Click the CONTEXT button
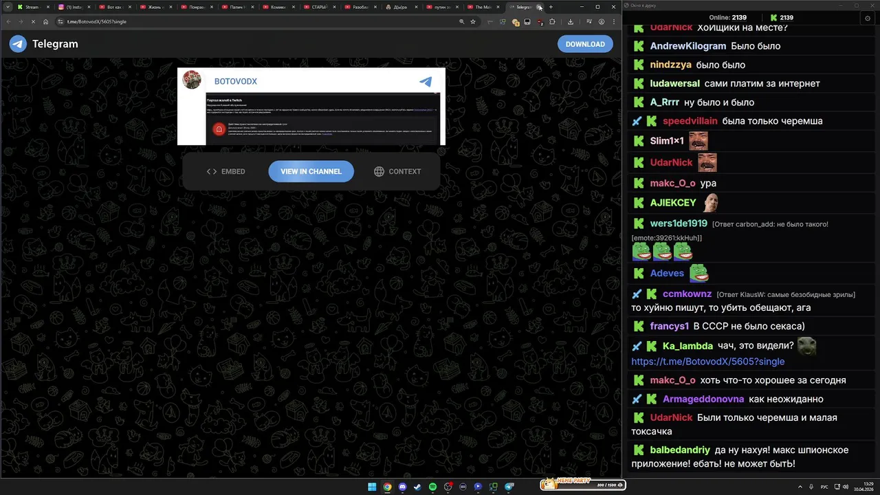880x495 pixels. coord(397,171)
